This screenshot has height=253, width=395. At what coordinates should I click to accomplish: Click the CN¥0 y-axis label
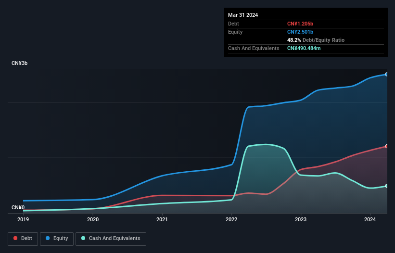18,207
